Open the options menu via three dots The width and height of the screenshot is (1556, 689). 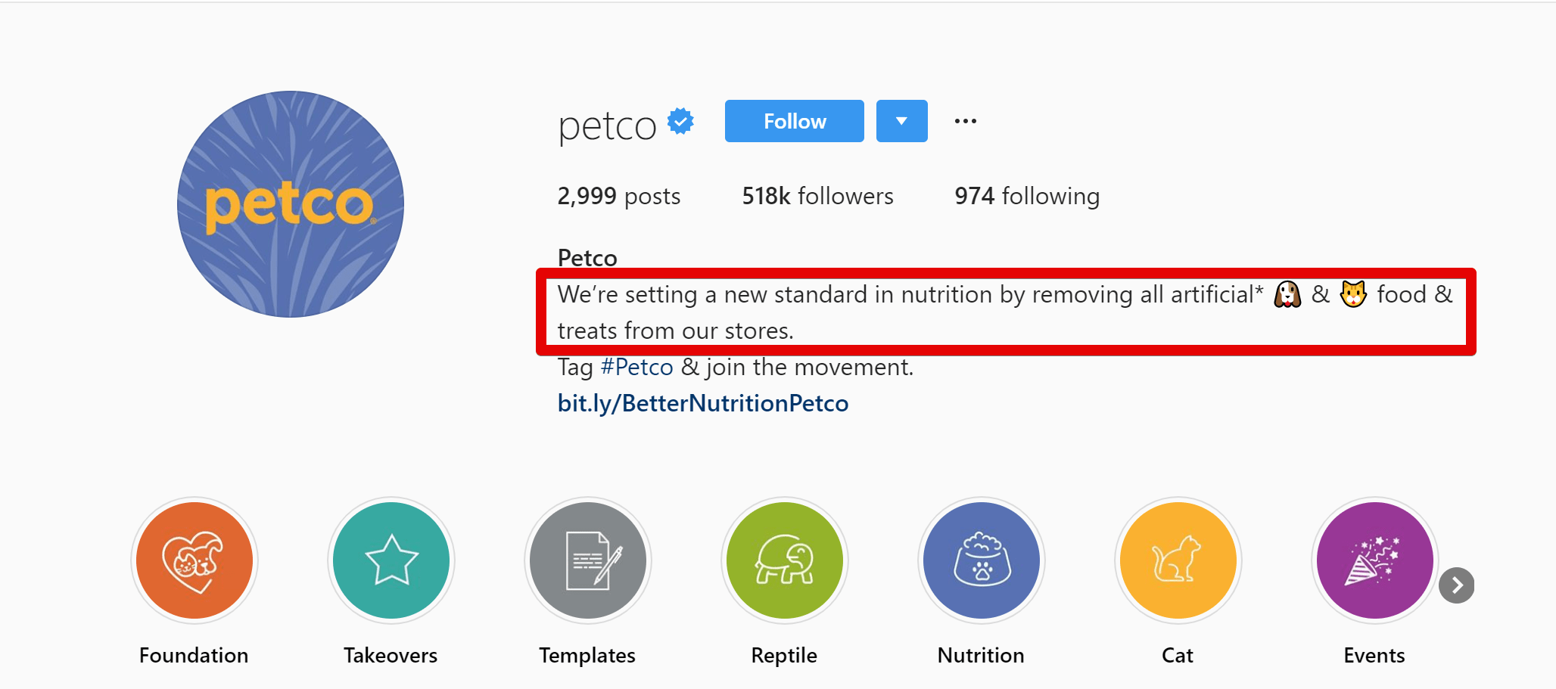tap(965, 120)
